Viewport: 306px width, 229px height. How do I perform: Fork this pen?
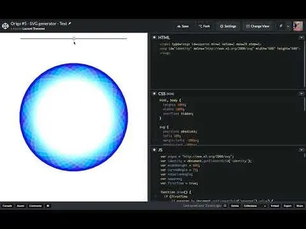point(205,26)
